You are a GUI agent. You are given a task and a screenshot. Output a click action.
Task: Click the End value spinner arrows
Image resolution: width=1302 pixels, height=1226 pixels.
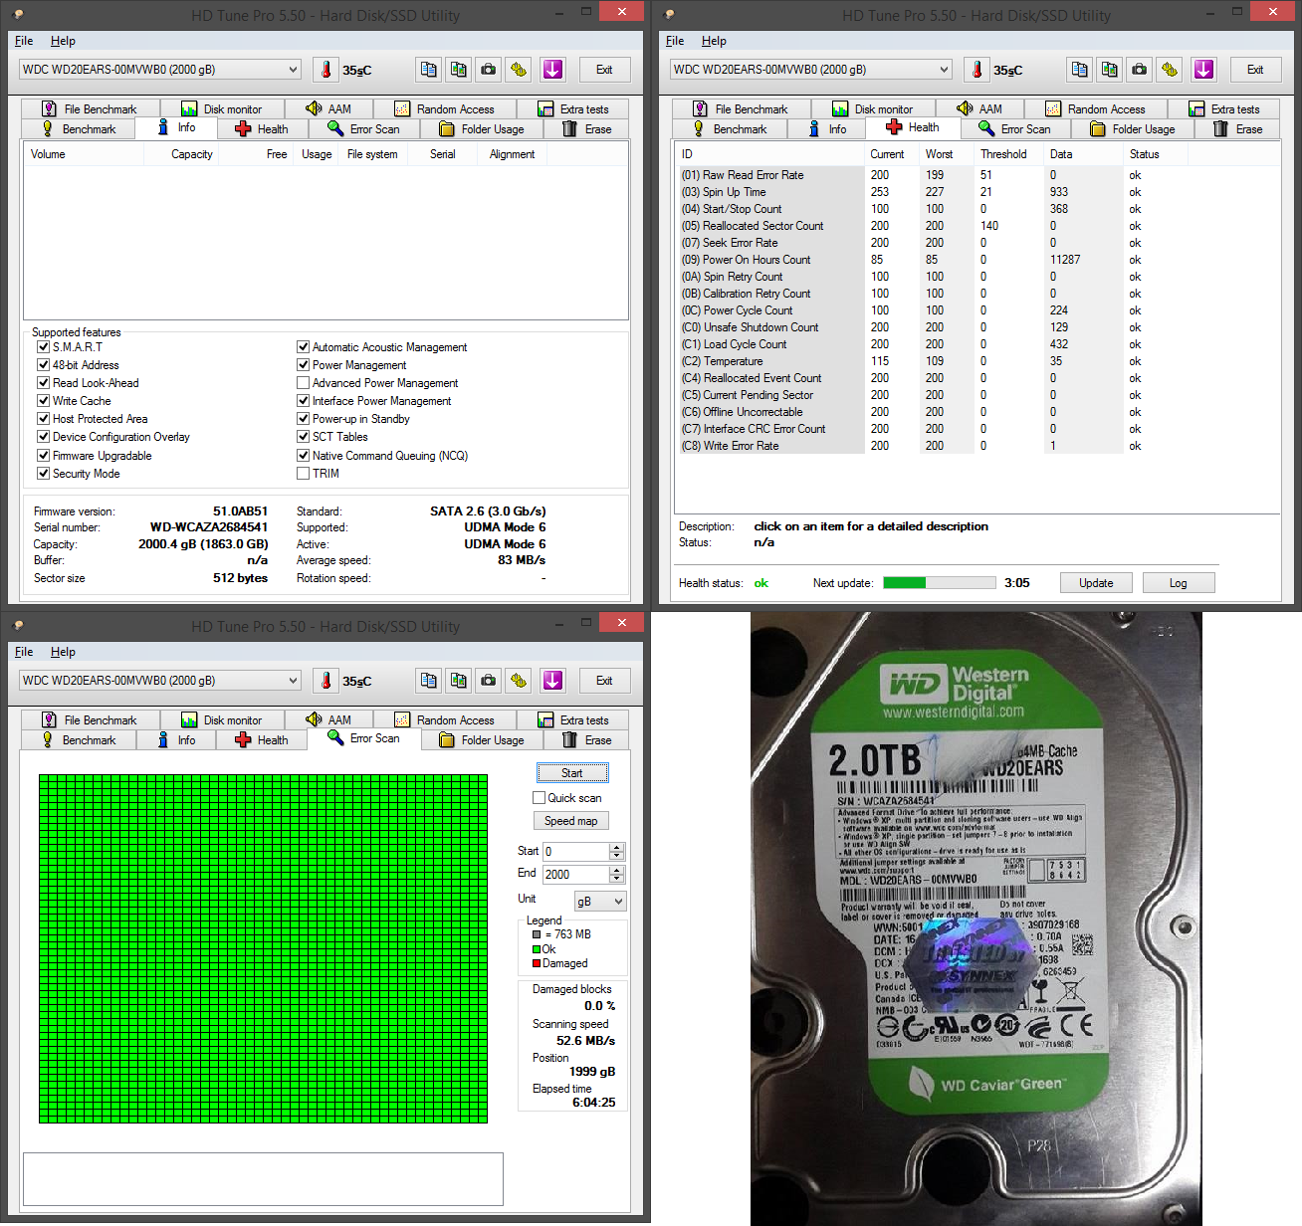click(x=617, y=875)
